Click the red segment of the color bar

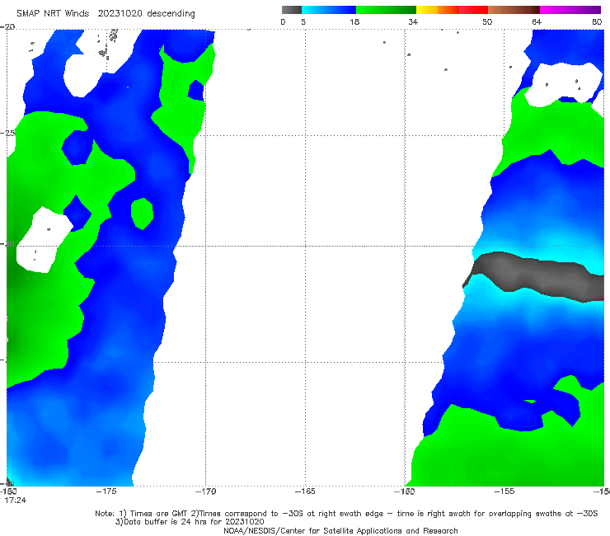pyautogui.click(x=473, y=10)
